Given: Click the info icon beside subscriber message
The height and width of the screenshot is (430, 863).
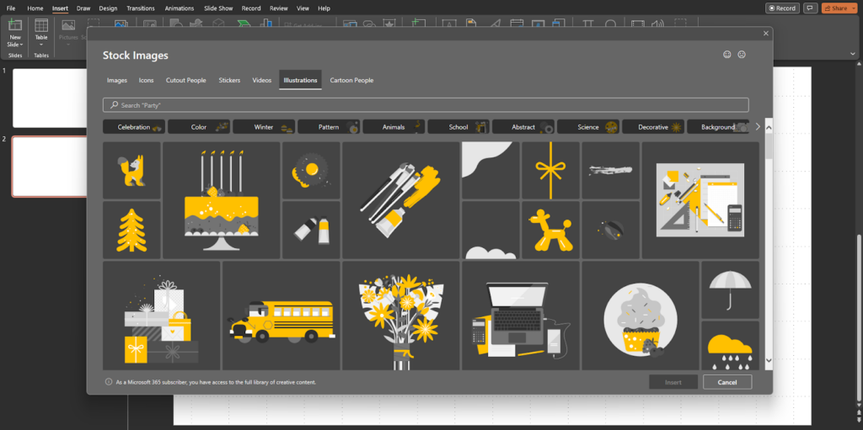Looking at the screenshot, I should (109, 382).
